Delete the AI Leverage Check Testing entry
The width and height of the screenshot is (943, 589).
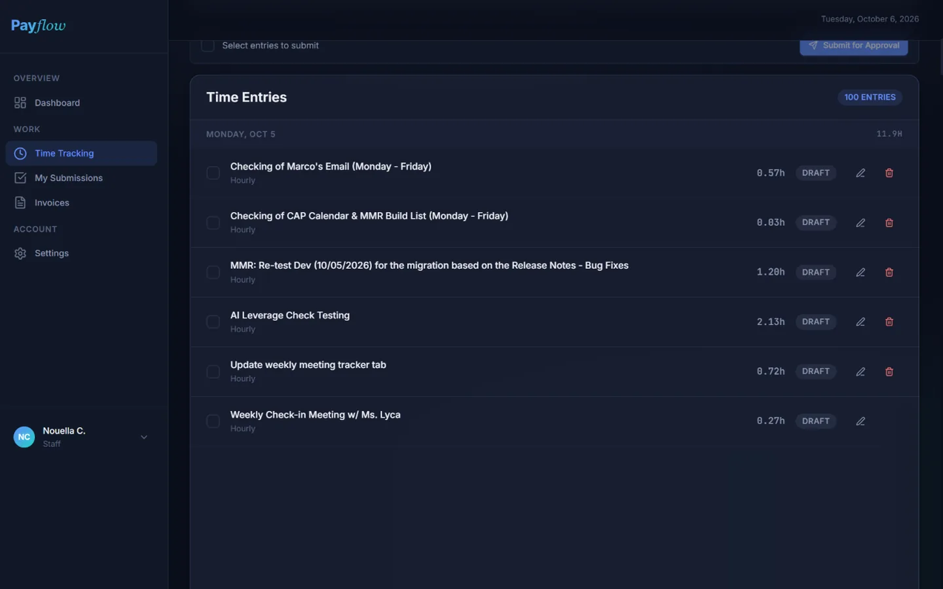click(889, 322)
